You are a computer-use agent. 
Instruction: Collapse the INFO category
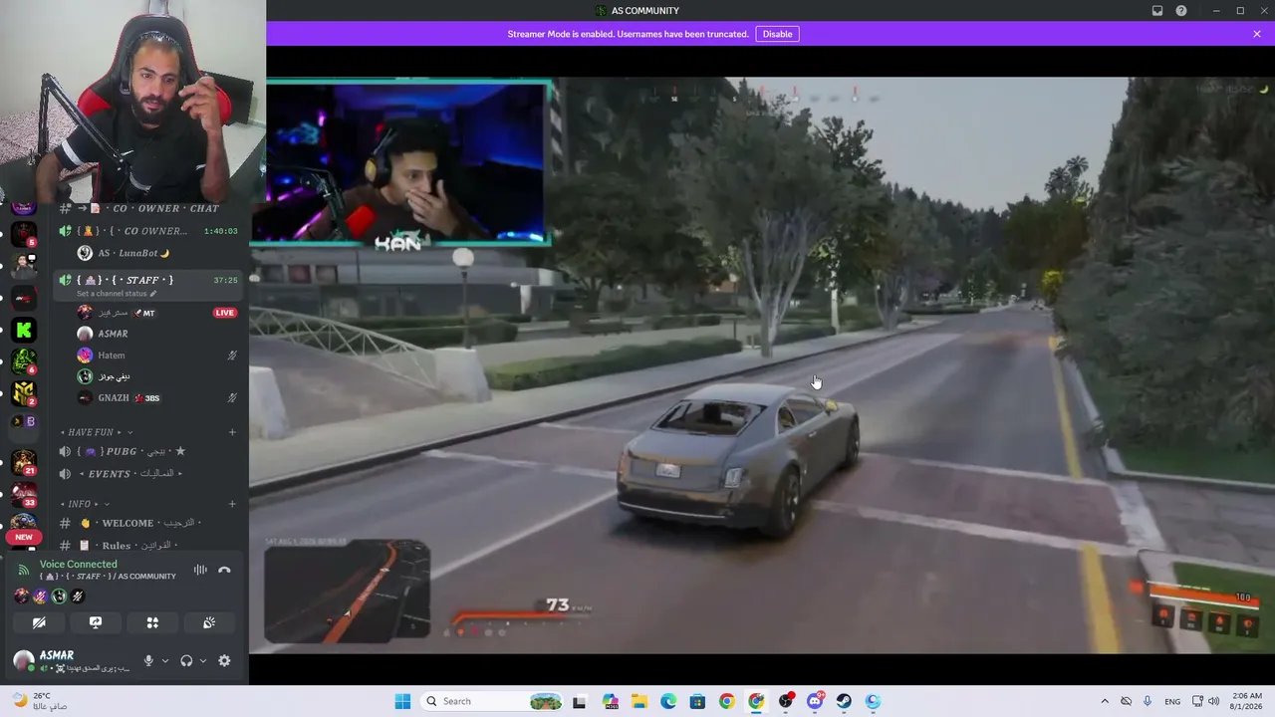85,504
